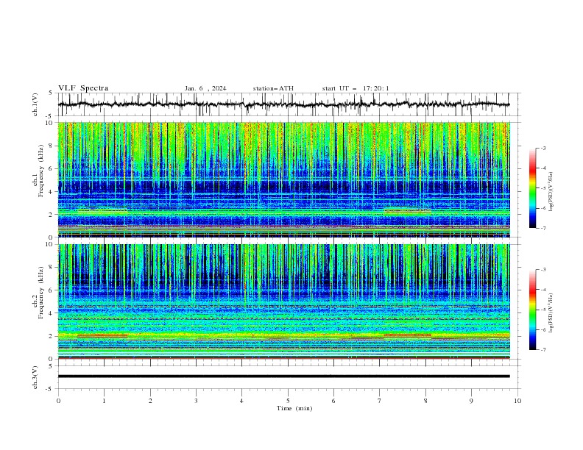583x450 pixels.
Task: Click time axis tick label 8
Action: (425, 401)
